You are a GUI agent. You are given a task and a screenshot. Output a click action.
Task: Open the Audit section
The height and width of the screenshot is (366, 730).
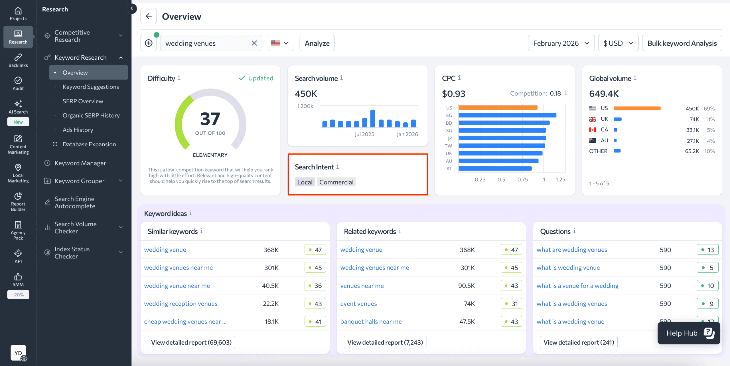click(18, 83)
